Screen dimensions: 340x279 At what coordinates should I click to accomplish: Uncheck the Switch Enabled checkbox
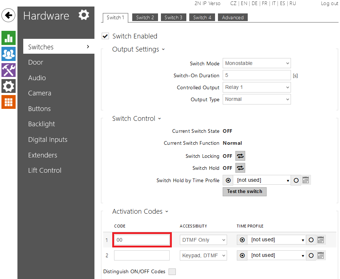click(105, 36)
